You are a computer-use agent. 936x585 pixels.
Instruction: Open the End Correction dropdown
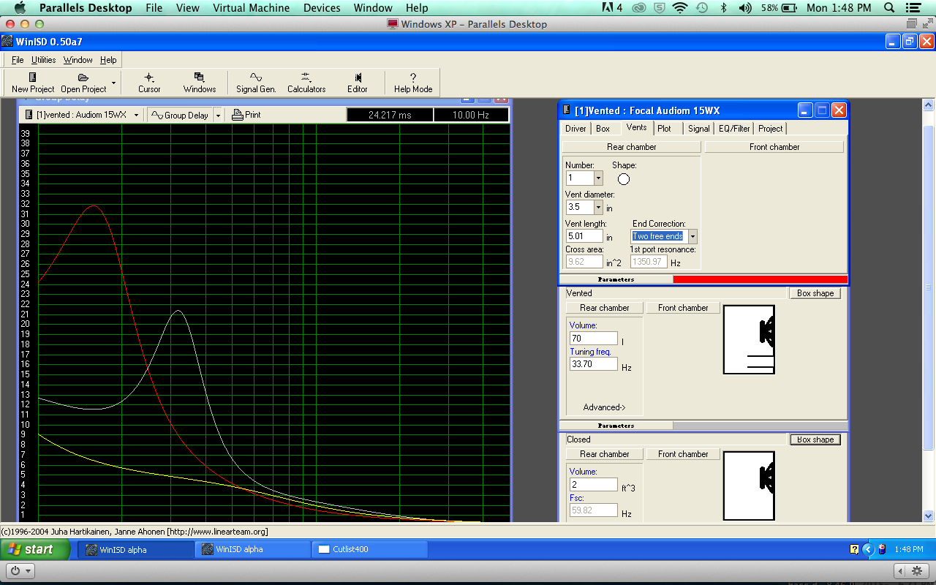coord(692,236)
